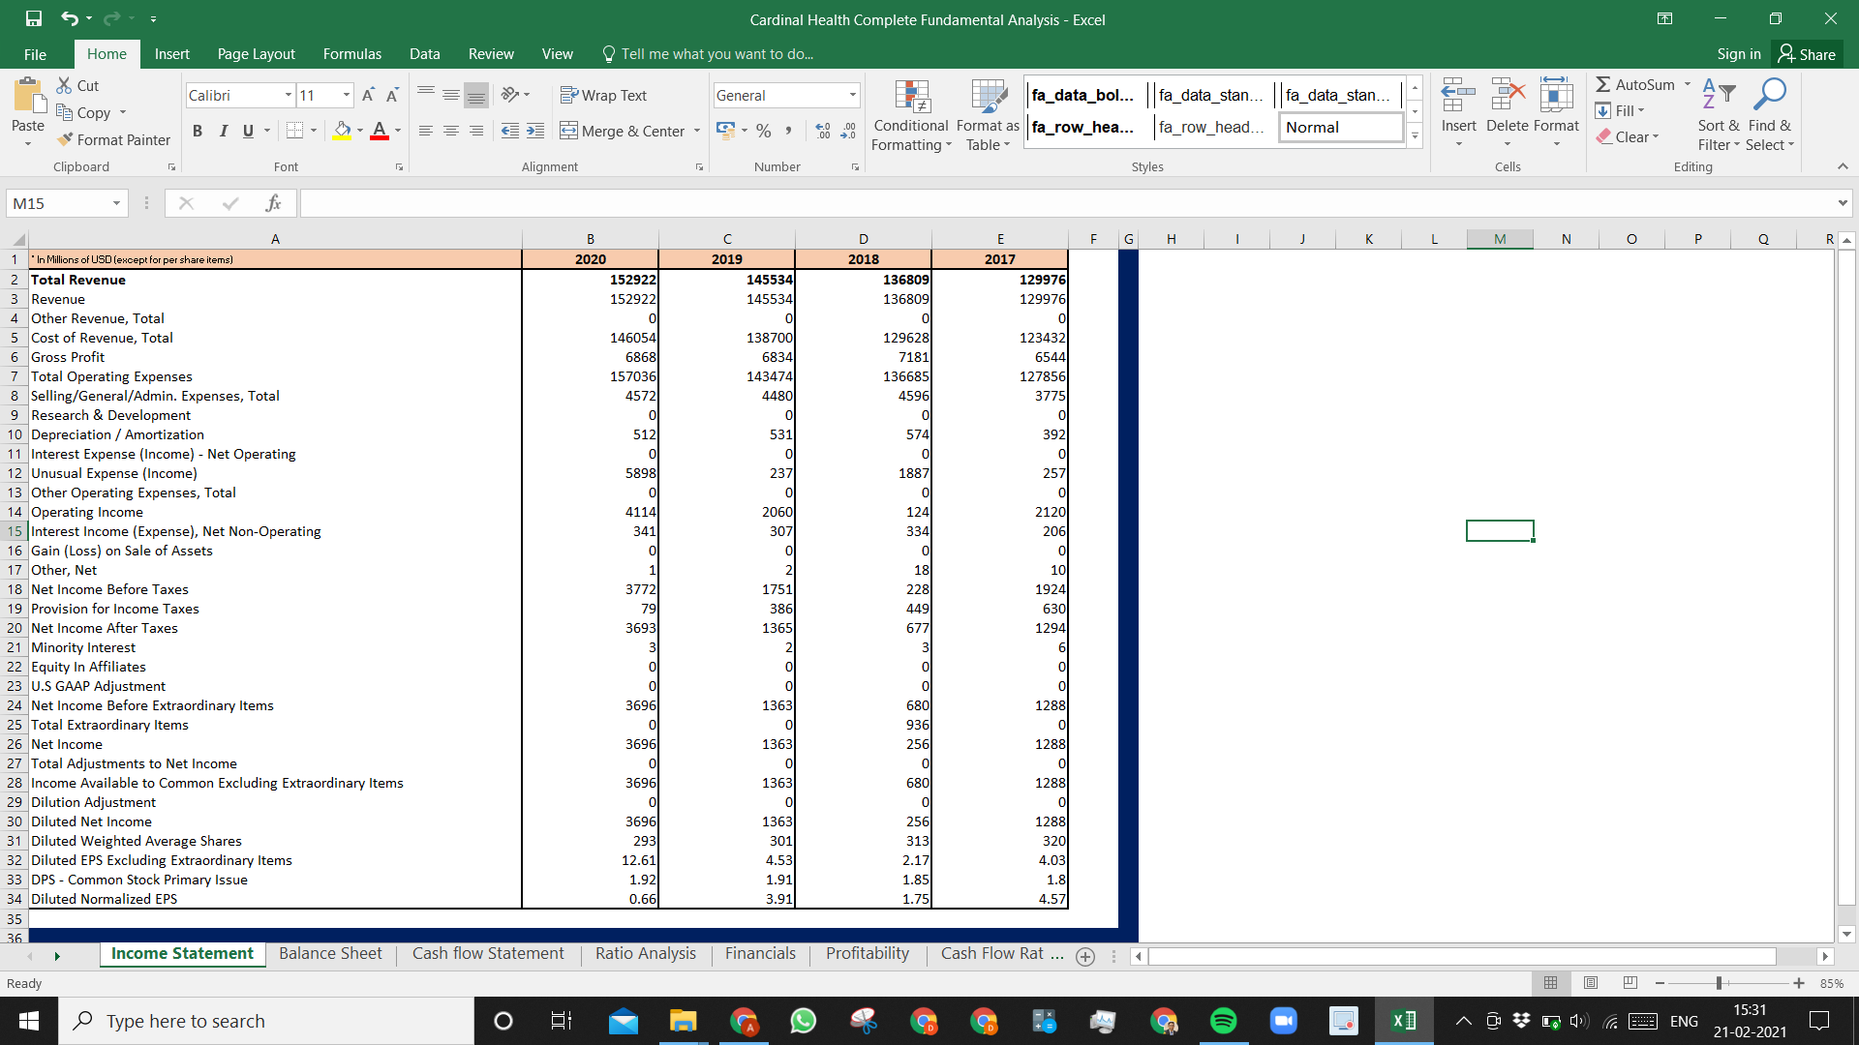The width and height of the screenshot is (1859, 1045).
Task: Open the Profitability worksheet
Action: pyautogui.click(x=868, y=954)
